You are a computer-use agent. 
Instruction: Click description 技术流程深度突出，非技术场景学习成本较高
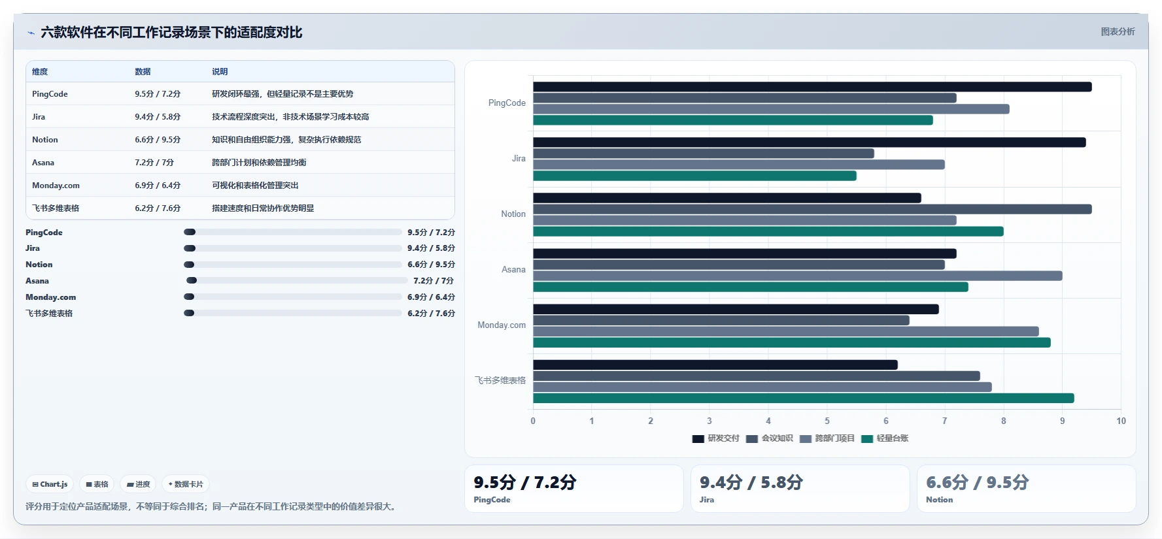coord(290,117)
